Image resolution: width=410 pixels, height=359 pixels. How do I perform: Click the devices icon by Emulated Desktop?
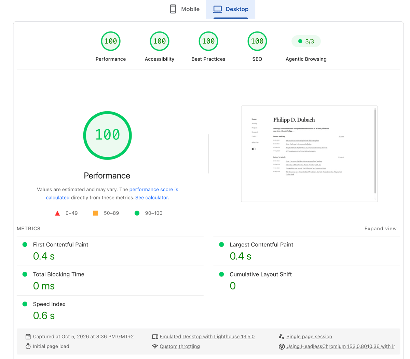point(155,337)
